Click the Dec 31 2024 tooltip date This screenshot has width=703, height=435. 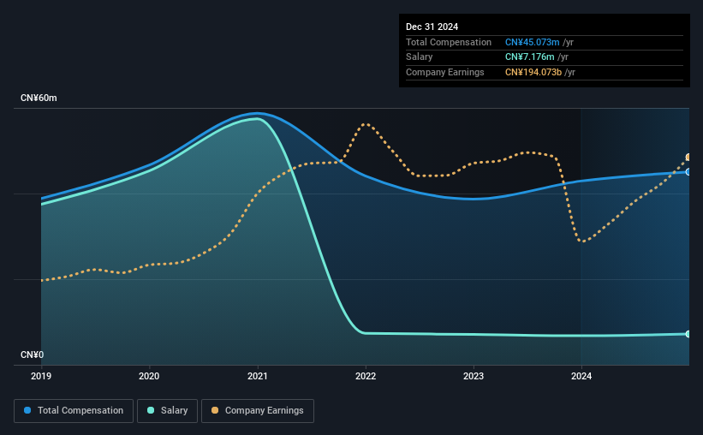[x=432, y=27]
